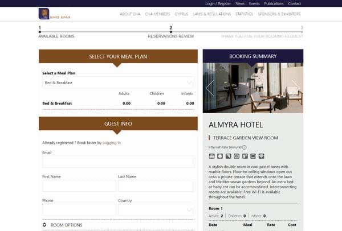Viewport: 342px width, 231px height.
Task: Click the Logging in link
Action: [112, 143]
